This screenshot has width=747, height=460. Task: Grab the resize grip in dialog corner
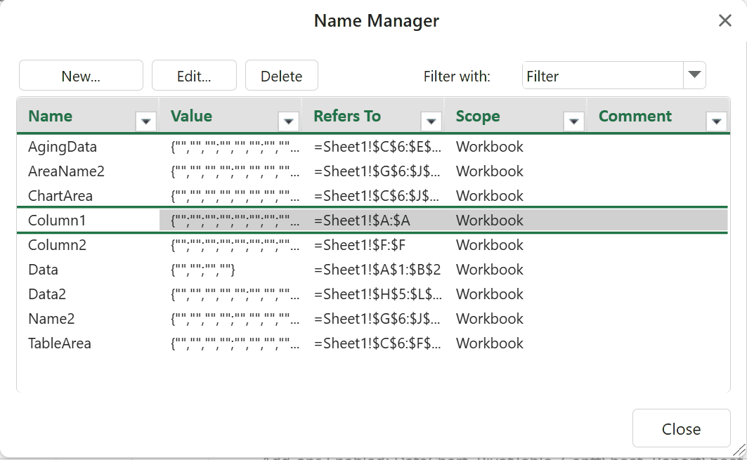click(739, 452)
